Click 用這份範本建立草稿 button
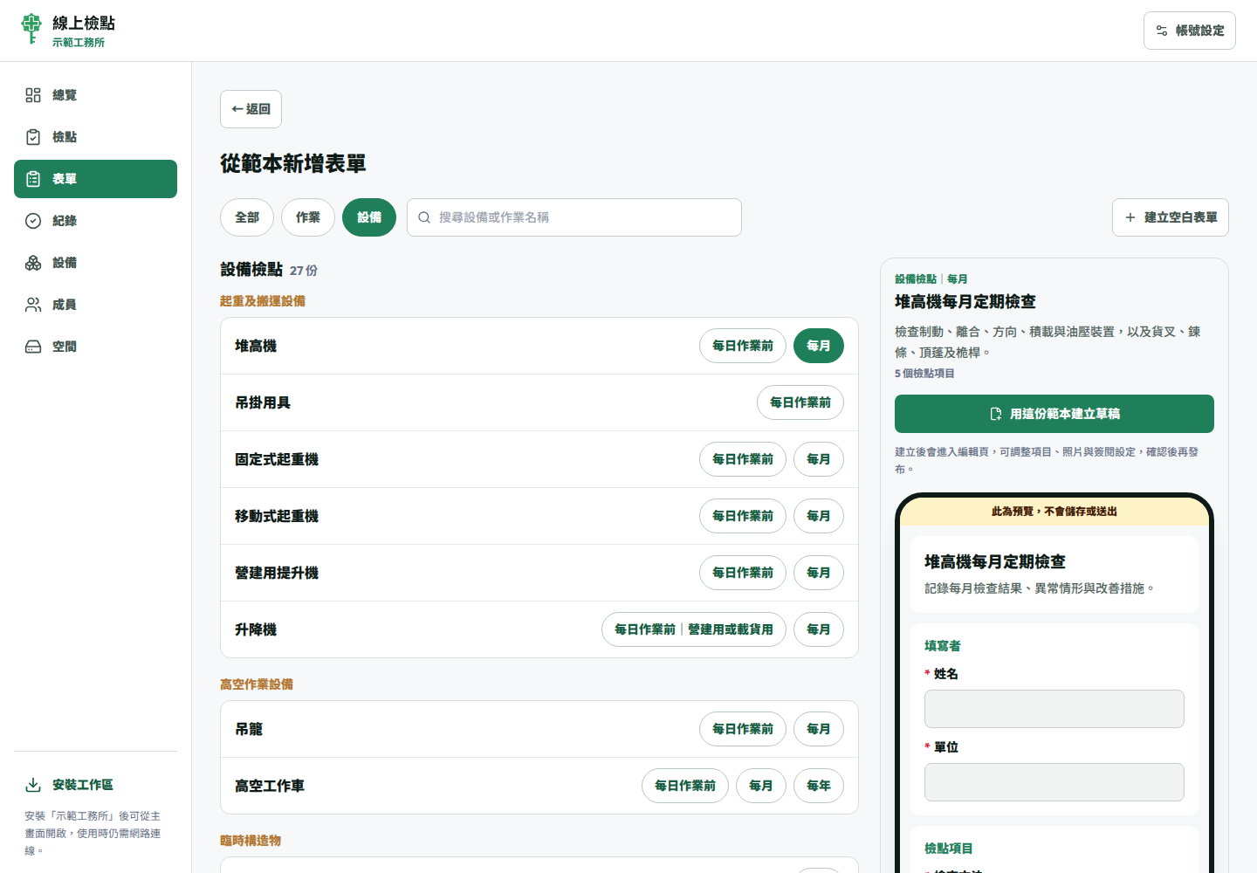The width and height of the screenshot is (1257, 873). click(1054, 414)
